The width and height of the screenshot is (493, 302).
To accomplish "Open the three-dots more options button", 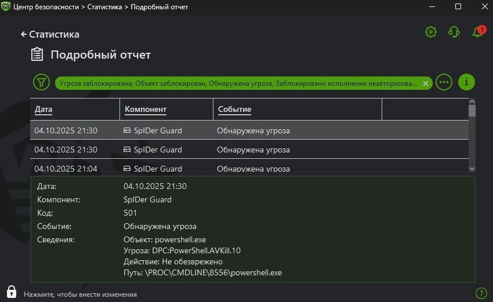I will (x=444, y=82).
